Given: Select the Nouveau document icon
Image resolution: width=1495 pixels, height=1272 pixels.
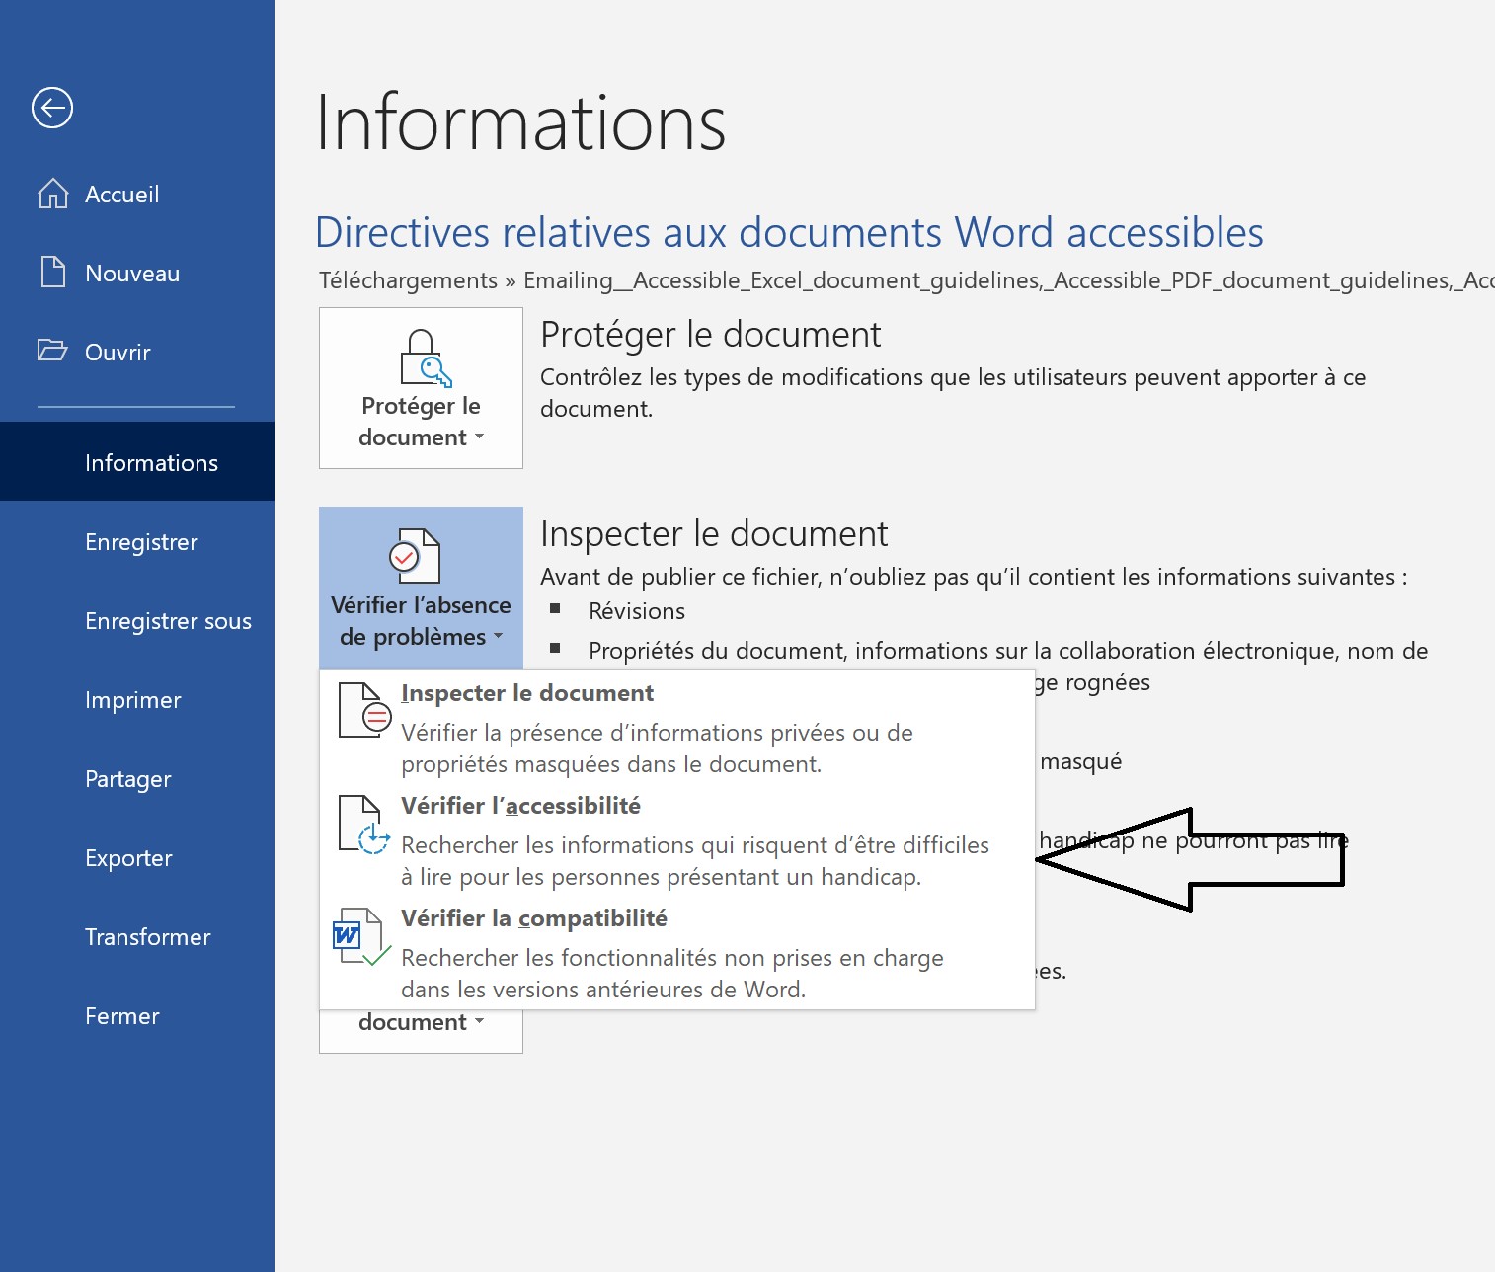Looking at the screenshot, I should pos(52,273).
